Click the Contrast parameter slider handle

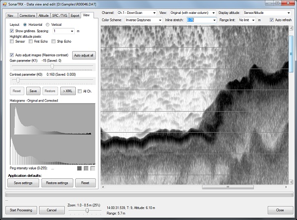[18, 80]
